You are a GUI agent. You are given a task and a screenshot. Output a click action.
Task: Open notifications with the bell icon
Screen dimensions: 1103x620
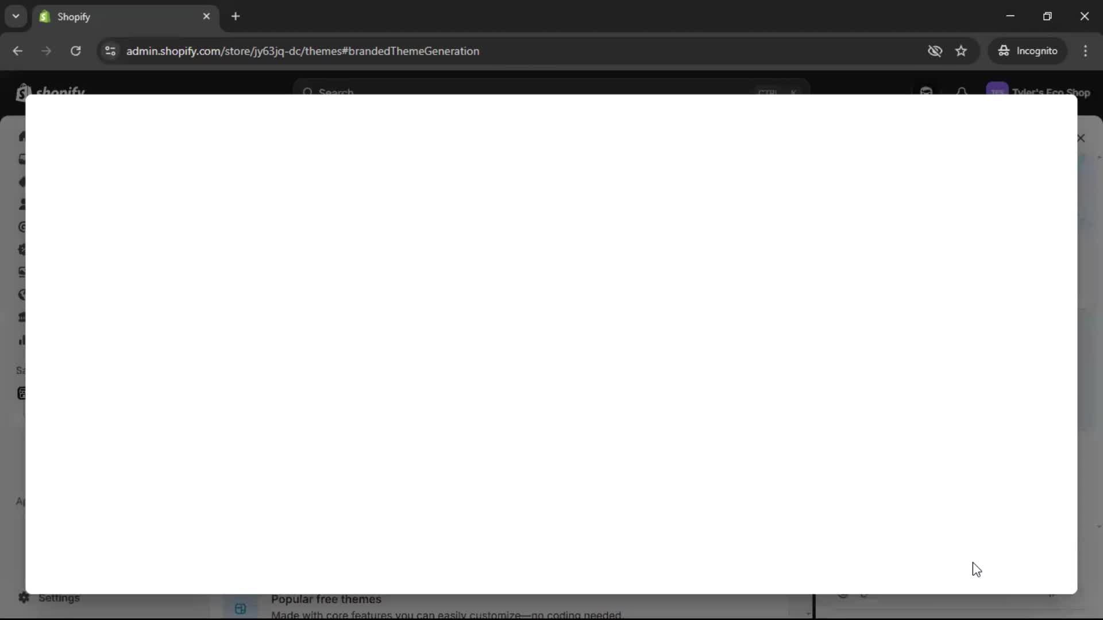961,92
